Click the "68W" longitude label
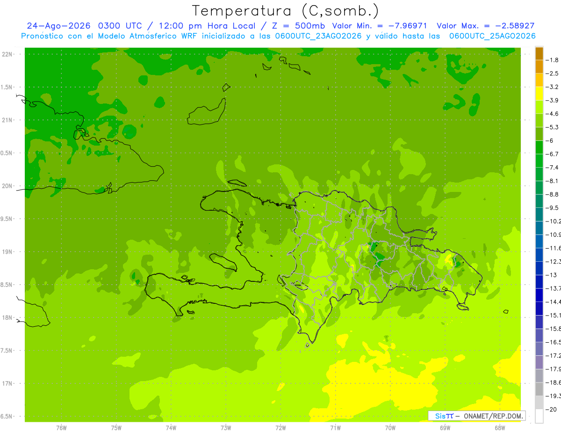Viewport: 561px width, 434px height. (500, 428)
